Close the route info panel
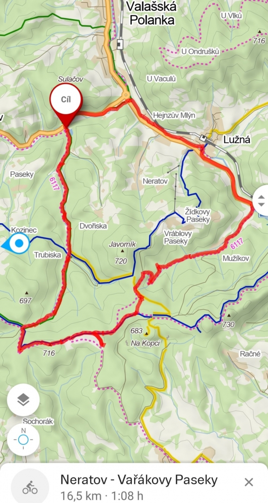The image size is (268, 503). (249, 482)
